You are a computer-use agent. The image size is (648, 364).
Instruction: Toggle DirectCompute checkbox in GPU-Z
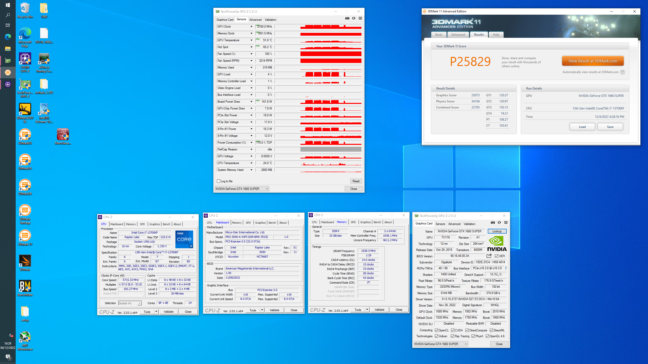tap(467, 330)
